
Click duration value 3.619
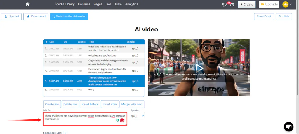[79, 62]
